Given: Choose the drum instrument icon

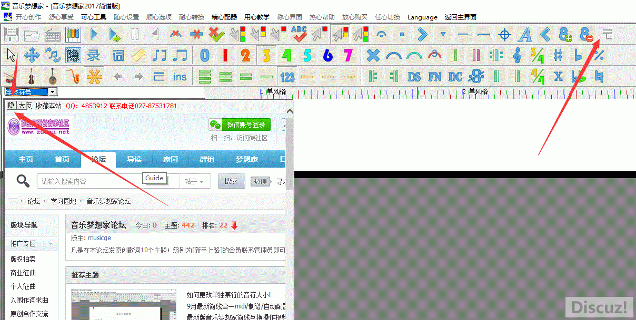Looking at the screenshot, I should [12, 76].
